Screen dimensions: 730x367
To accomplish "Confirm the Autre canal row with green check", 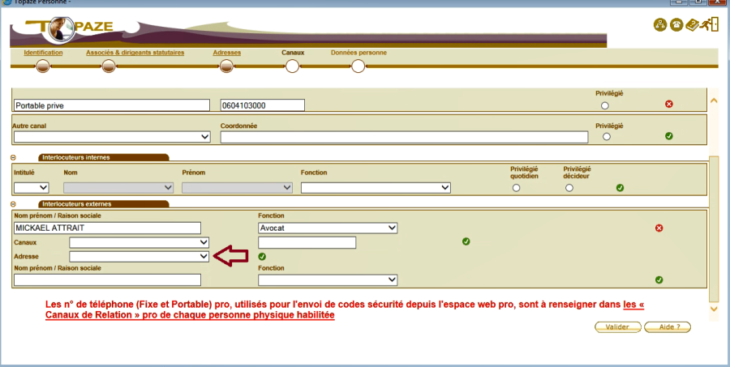I will click(x=668, y=136).
